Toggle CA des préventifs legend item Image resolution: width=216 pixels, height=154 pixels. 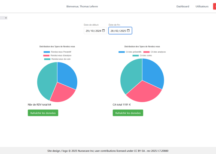click(x=130, y=52)
